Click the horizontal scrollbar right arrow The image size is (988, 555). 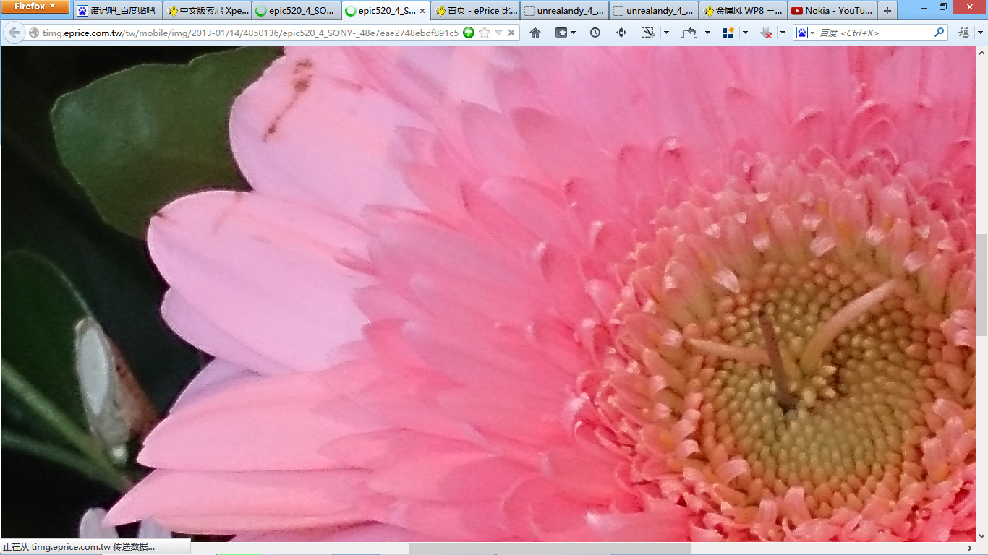click(969, 548)
